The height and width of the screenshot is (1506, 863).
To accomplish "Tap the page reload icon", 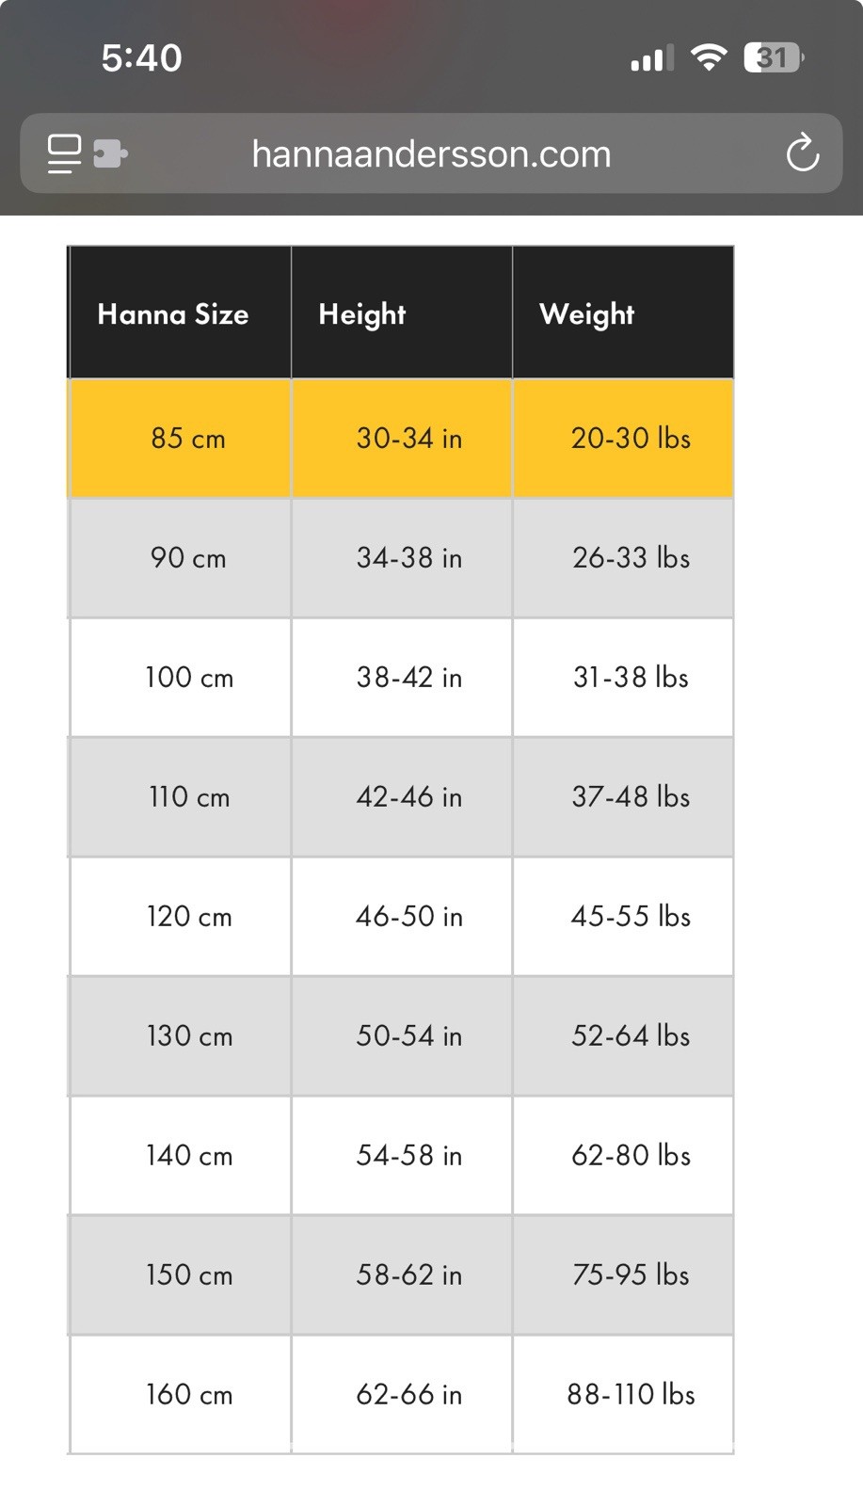I will coord(803,153).
